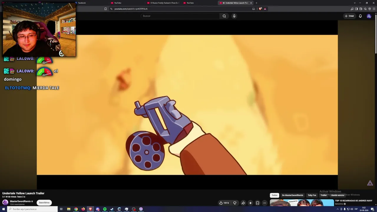The height and width of the screenshot is (212, 377).
Task: Select the Todos filter chip
Action: [x=275, y=195]
